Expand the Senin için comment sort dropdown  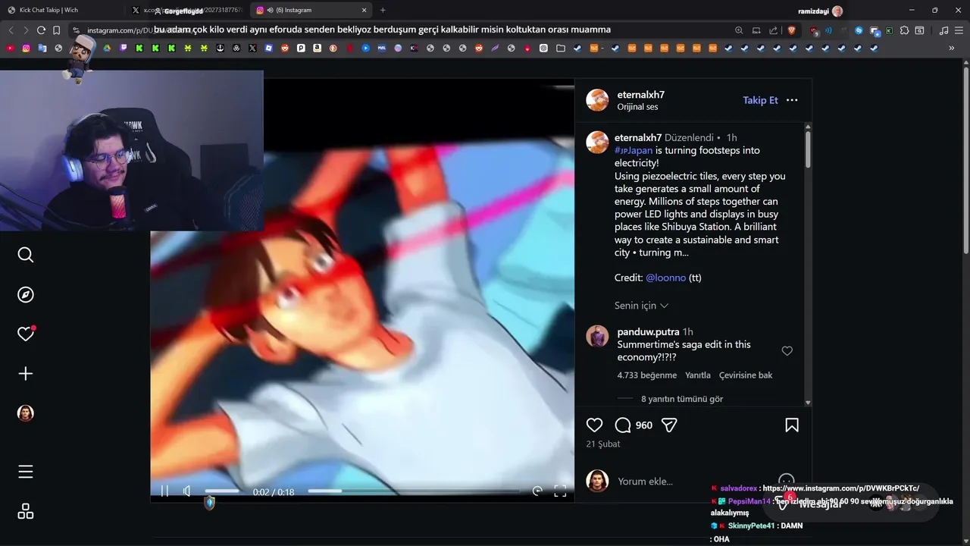(641, 306)
